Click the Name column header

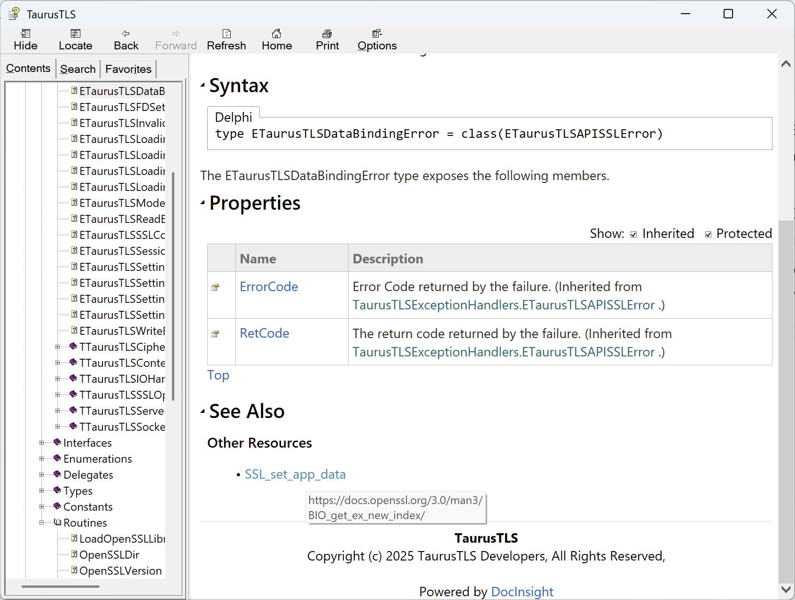point(292,258)
